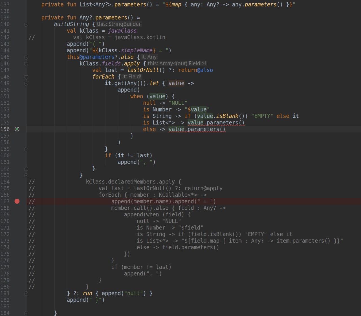Click 'forEach' on line 148
The height and width of the screenshot is (316, 361).
(x=103, y=77)
